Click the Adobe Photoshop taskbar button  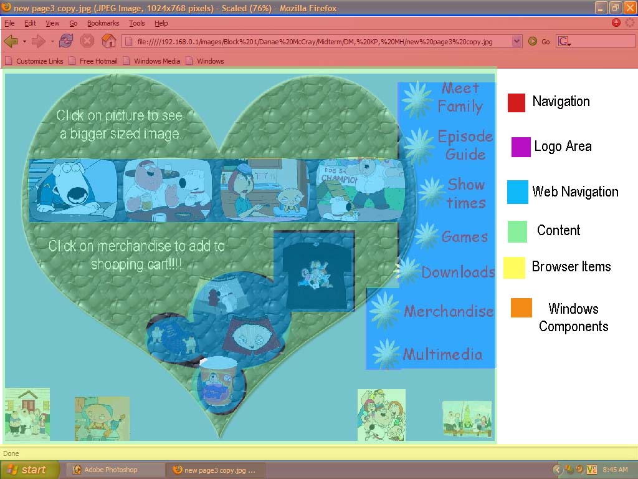pyautogui.click(x=112, y=470)
